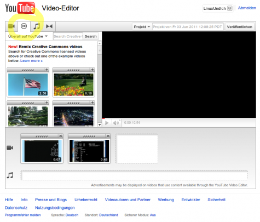Add the winding street video with plus
260x222 pixels.
coord(47,103)
